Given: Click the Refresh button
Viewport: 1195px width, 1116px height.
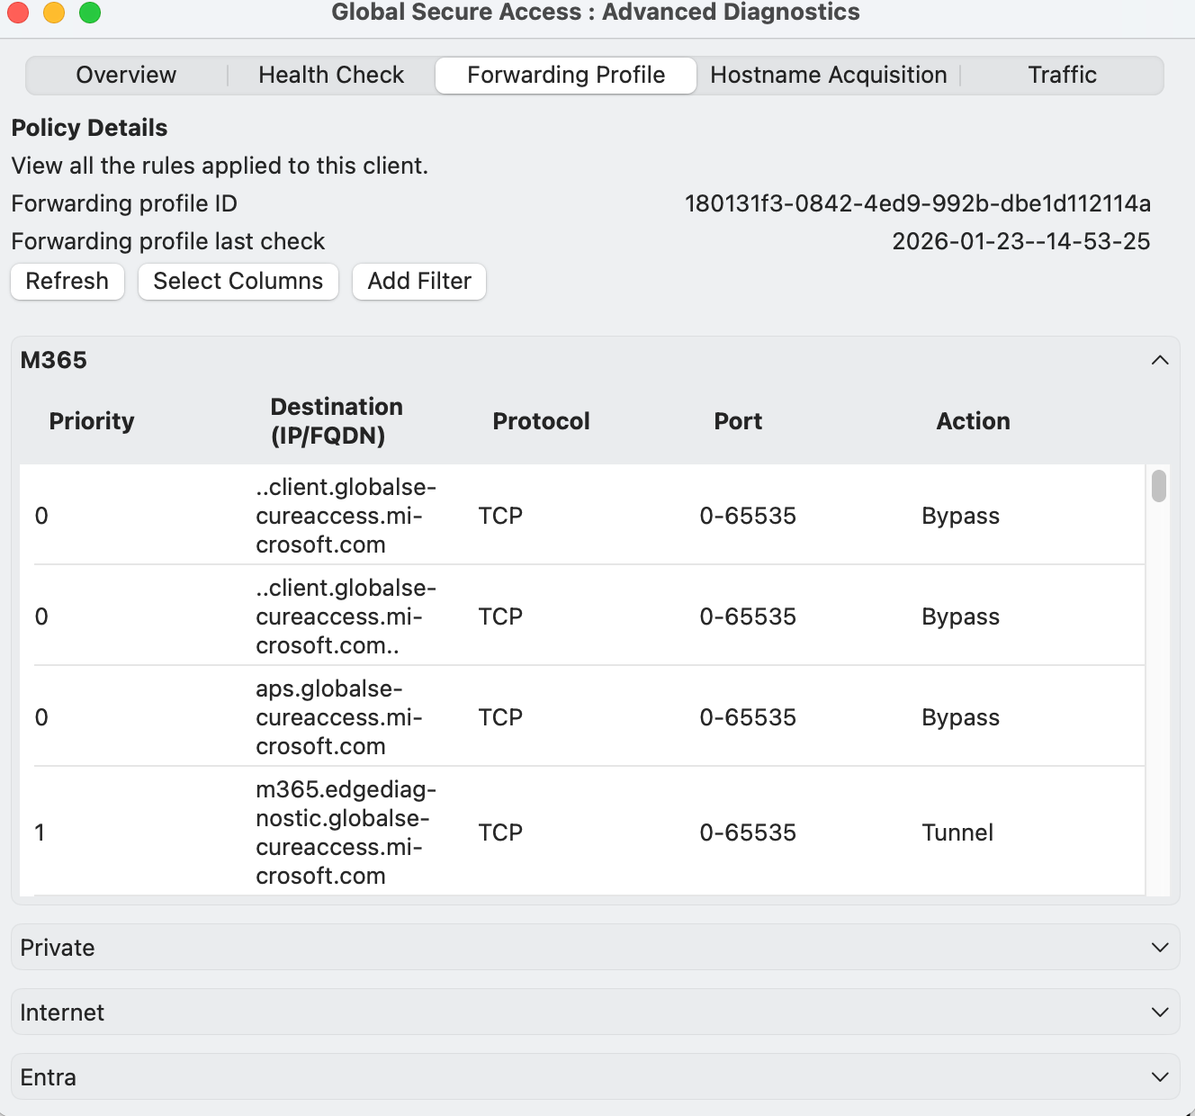Looking at the screenshot, I should pos(67,281).
